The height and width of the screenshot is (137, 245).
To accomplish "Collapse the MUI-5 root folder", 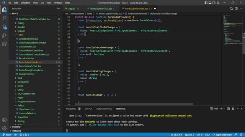I will [x=15, y=14].
